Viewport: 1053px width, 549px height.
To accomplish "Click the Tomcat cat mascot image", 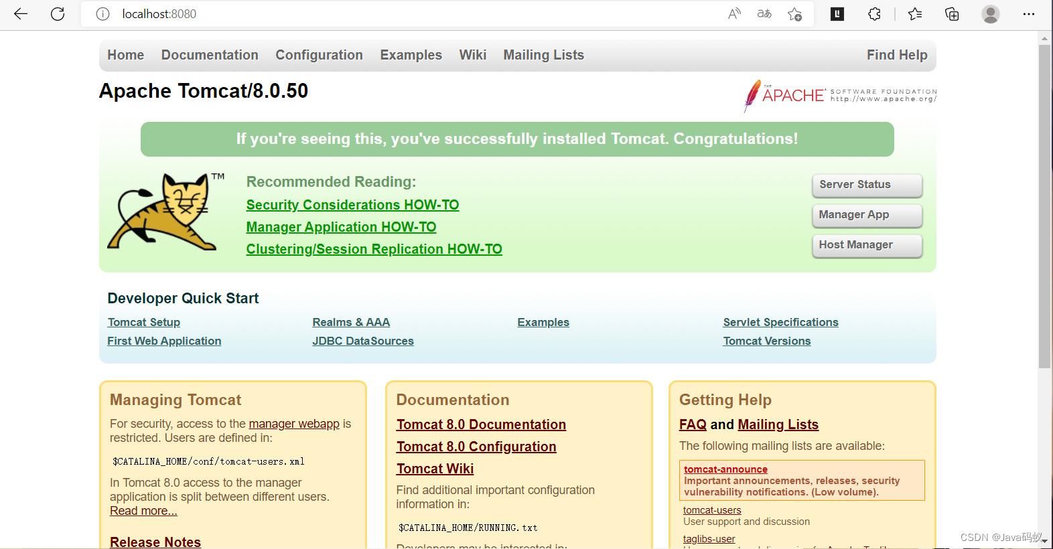I will tap(165, 212).
